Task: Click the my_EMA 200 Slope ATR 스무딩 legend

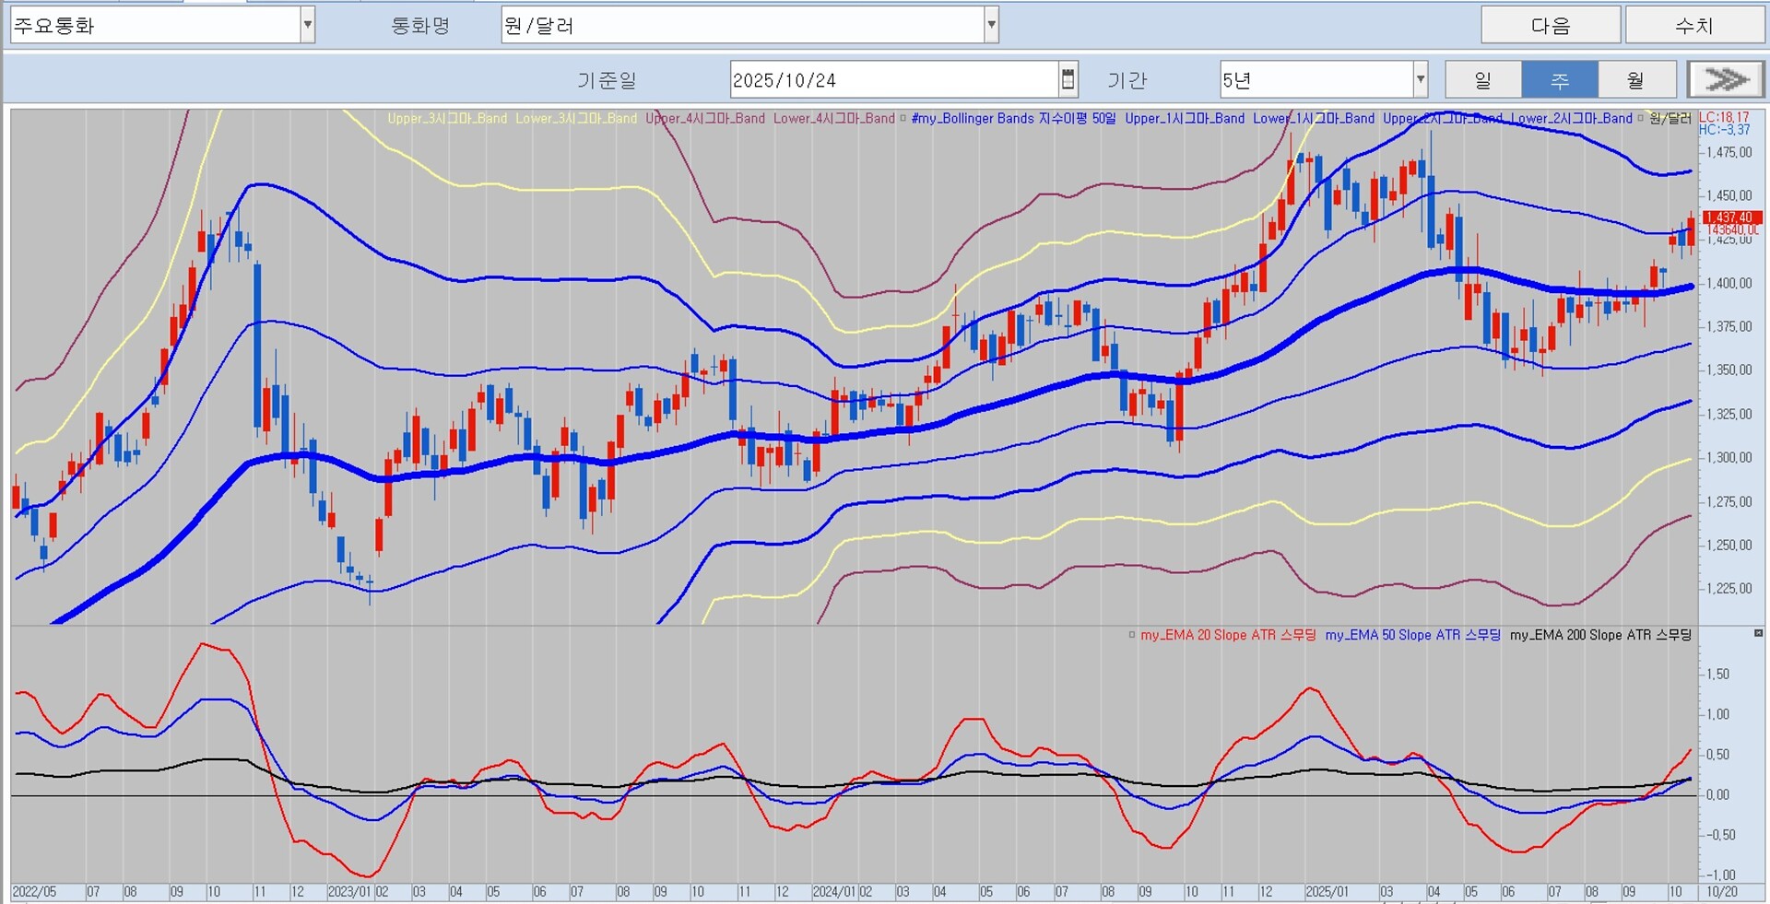Action: pyautogui.click(x=1600, y=635)
